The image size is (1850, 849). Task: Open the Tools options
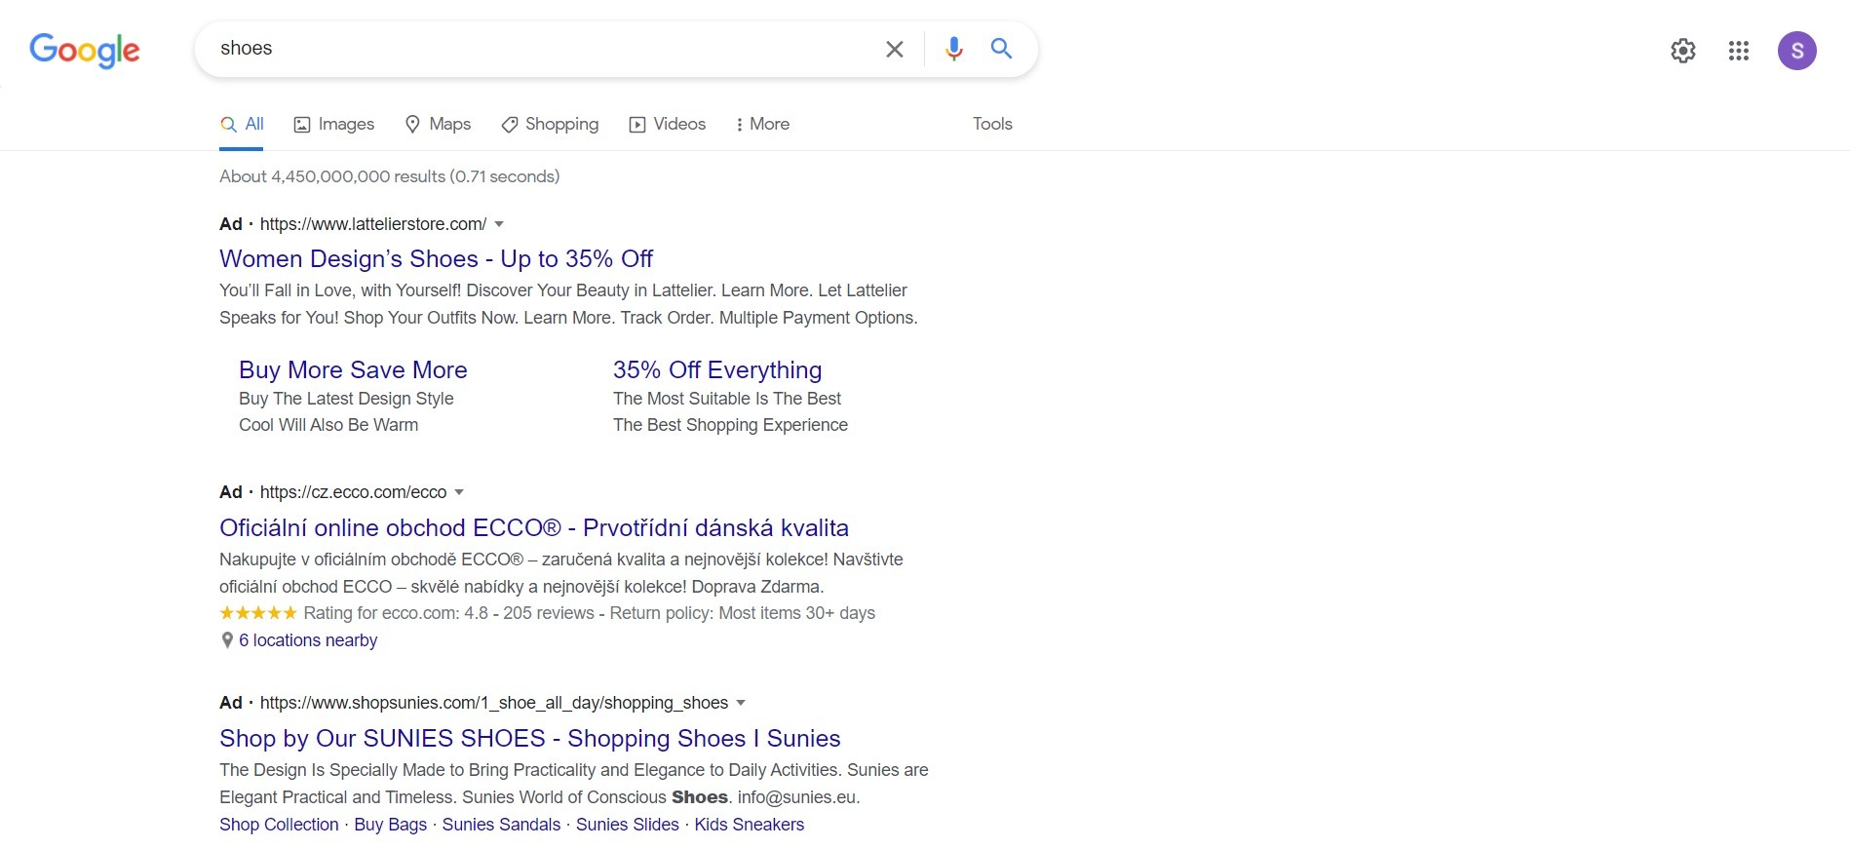(992, 124)
